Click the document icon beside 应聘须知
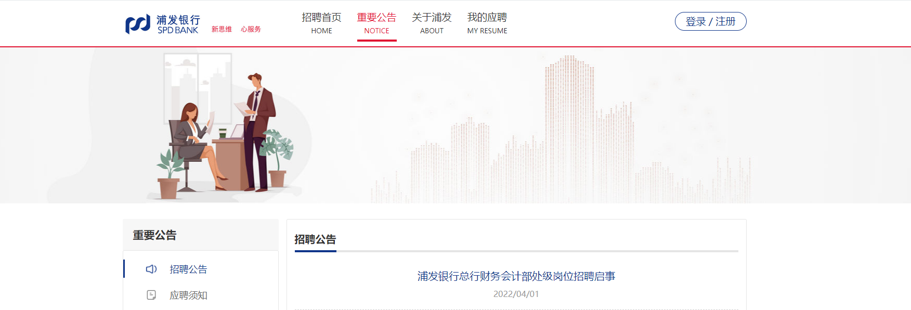This screenshot has height=310, width=911. (151, 295)
